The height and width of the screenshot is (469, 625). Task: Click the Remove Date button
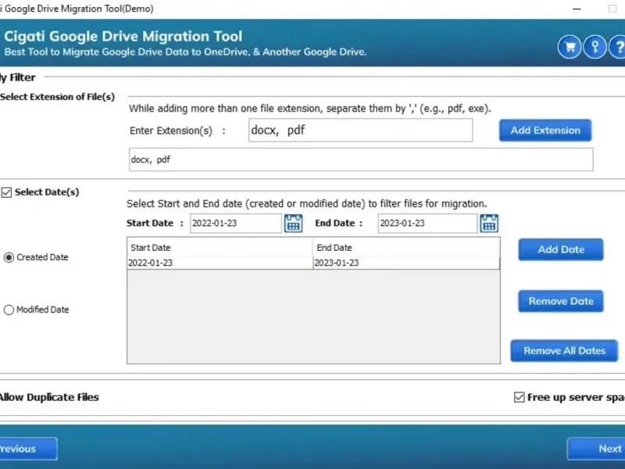click(561, 301)
